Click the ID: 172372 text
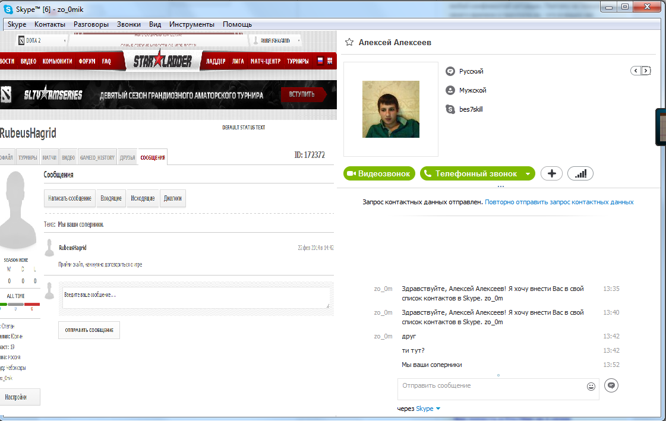 tap(310, 155)
